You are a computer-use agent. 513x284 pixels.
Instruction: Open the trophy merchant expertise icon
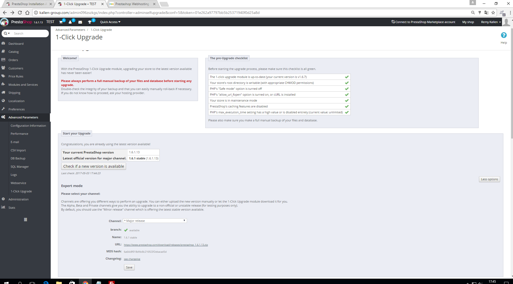90,22
